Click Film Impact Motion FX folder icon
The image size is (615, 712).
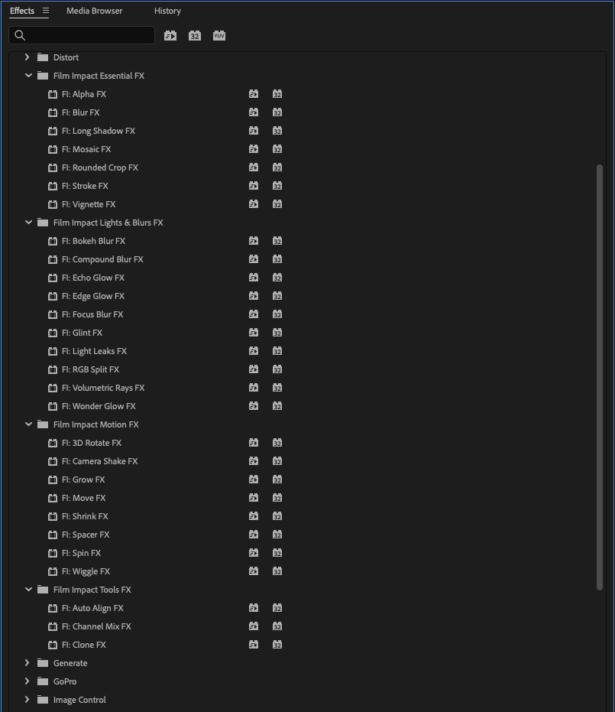coord(43,424)
